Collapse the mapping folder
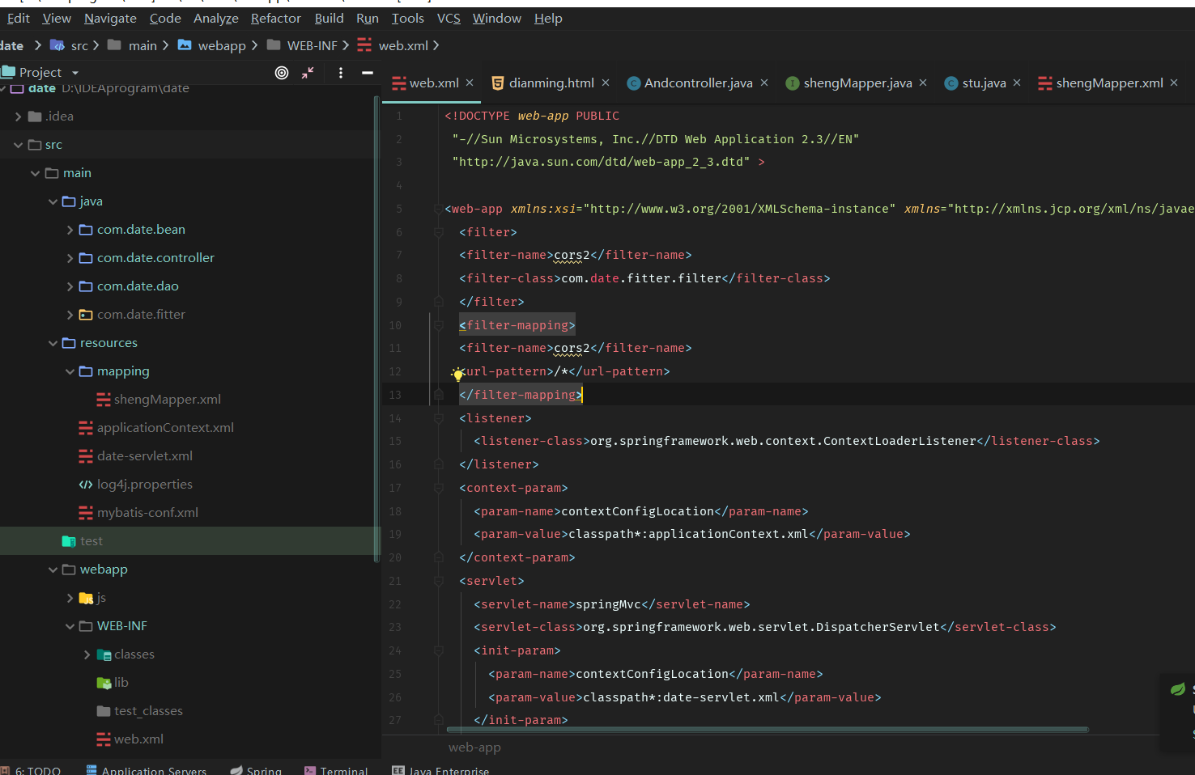This screenshot has width=1195, height=775. pyautogui.click(x=70, y=371)
